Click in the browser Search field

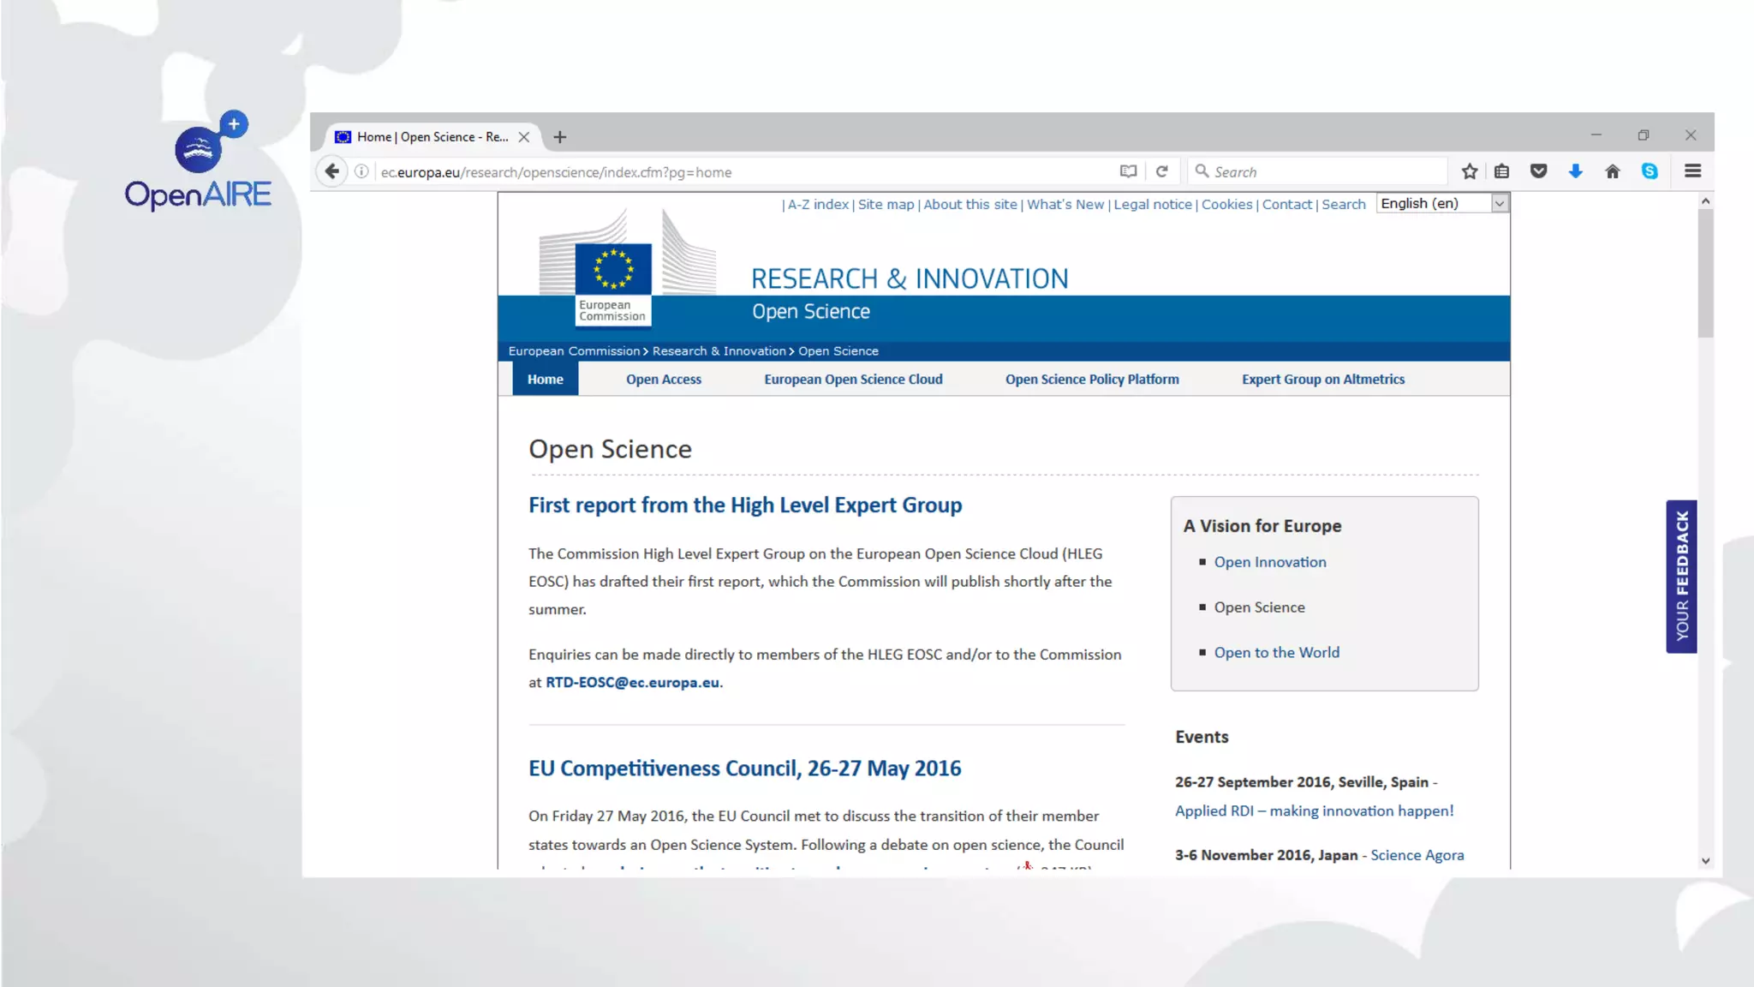(1319, 171)
